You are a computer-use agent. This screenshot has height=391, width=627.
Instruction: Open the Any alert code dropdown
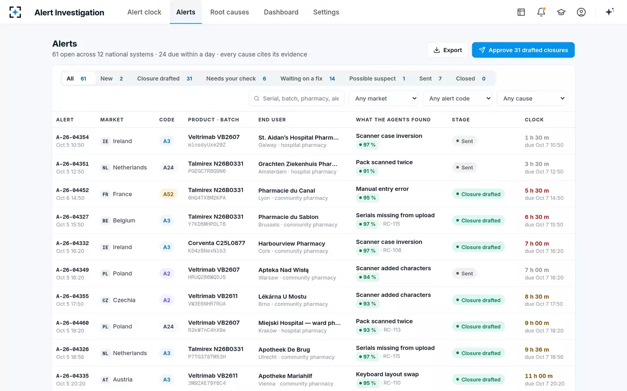click(x=458, y=99)
